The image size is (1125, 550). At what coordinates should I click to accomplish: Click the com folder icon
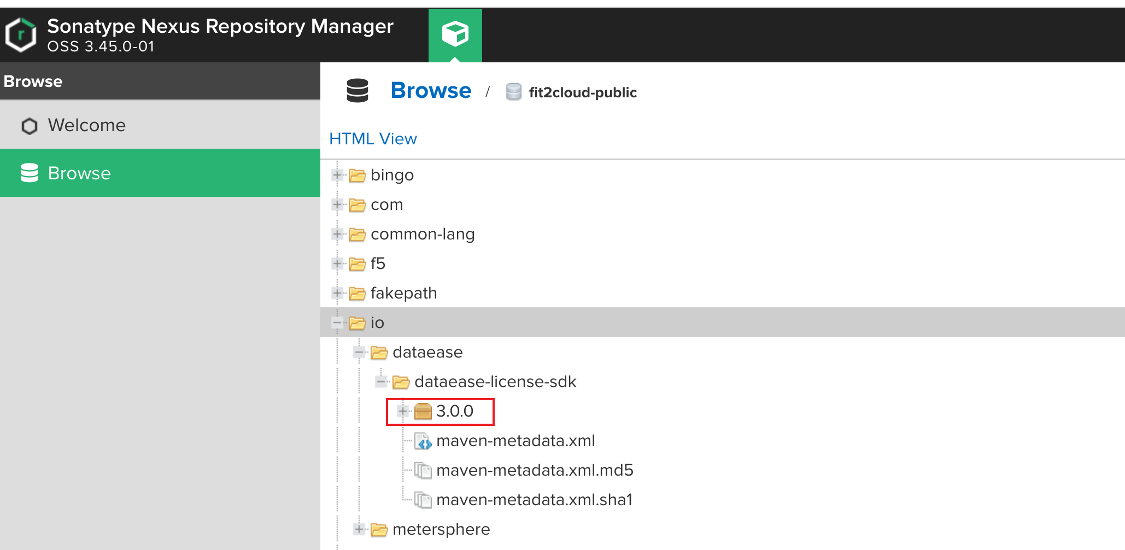click(358, 204)
